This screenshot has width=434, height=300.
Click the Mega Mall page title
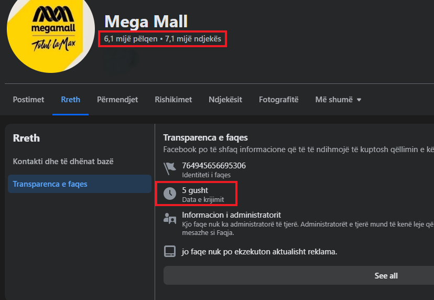[x=146, y=22]
